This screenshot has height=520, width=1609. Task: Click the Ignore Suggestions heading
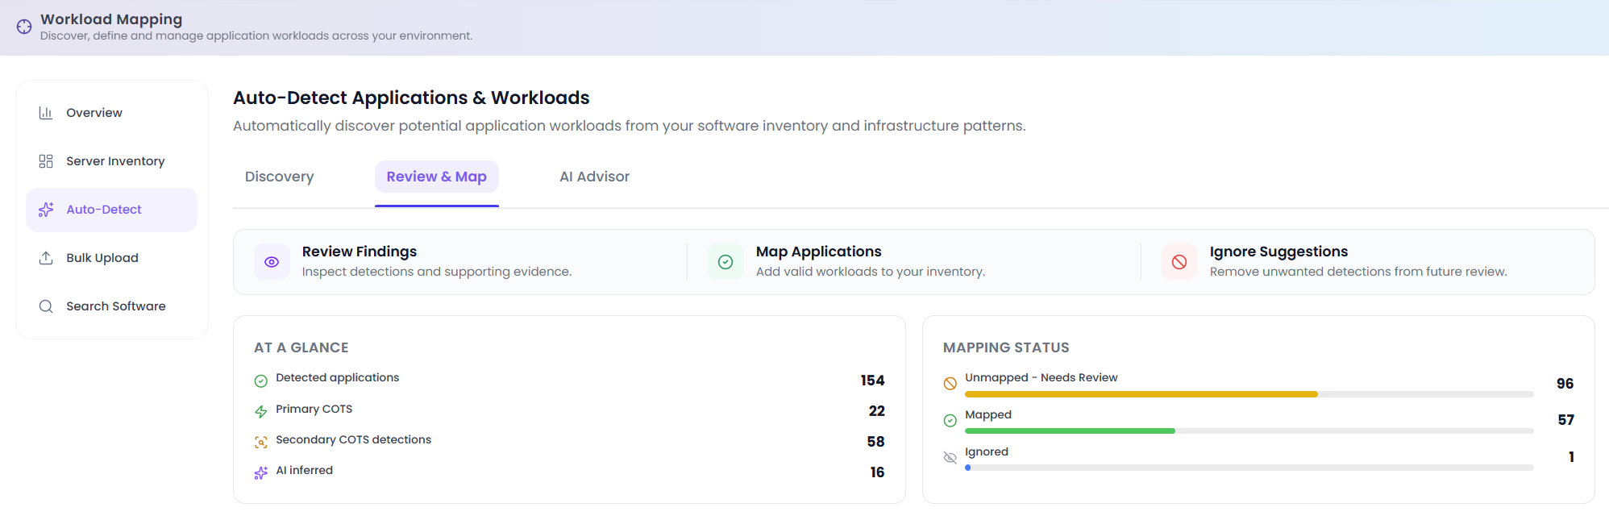(1279, 252)
